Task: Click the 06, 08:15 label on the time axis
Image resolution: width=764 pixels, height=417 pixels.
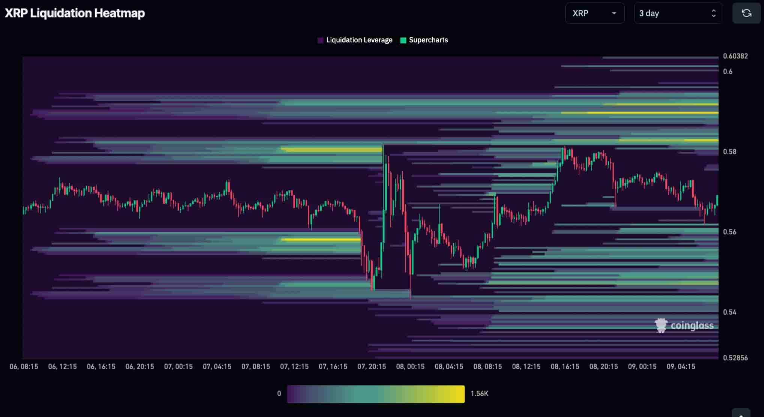Action: [x=24, y=366]
